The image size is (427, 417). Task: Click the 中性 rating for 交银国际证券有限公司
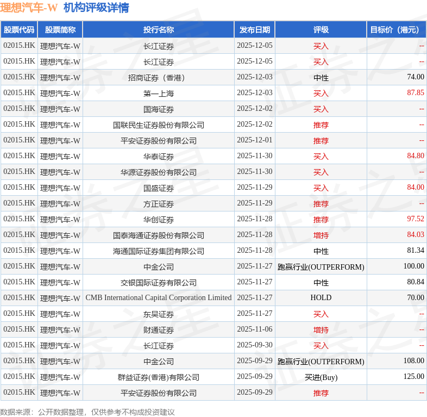tap(321, 283)
